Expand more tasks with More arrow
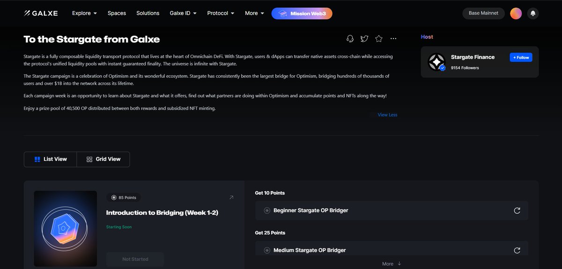 tap(392, 264)
